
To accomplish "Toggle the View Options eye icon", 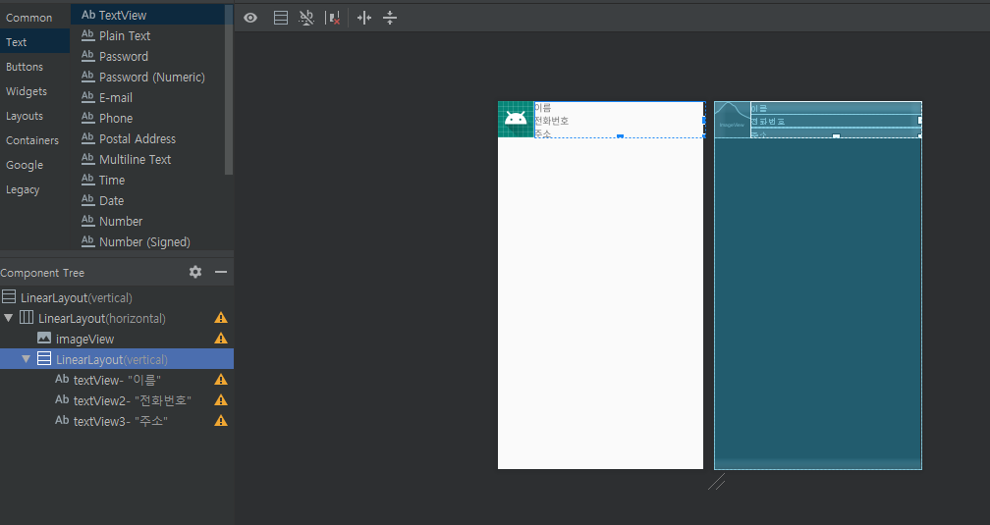I will tap(250, 18).
